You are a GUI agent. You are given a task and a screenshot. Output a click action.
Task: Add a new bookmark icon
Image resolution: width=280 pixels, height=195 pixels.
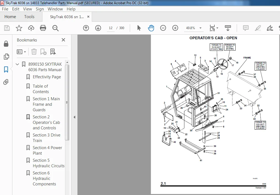click(x=43, y=52)
